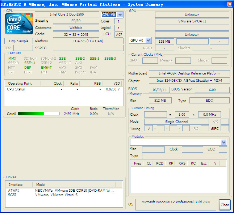Click the 0.8250 V VID value
The height and width of the screenshot is (213, 234).
pos(113,89)
